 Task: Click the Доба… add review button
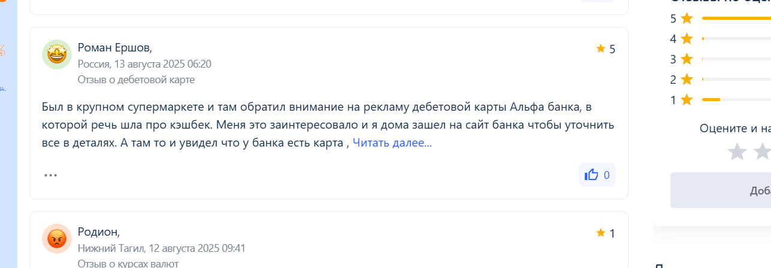pos(721,190)
